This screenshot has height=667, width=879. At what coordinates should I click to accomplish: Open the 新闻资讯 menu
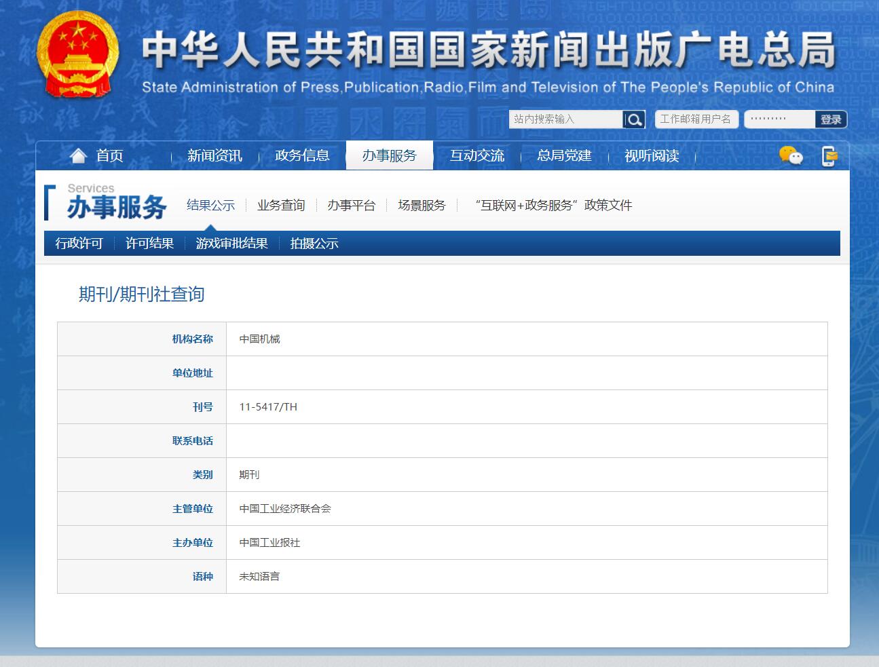coord(214,155)
